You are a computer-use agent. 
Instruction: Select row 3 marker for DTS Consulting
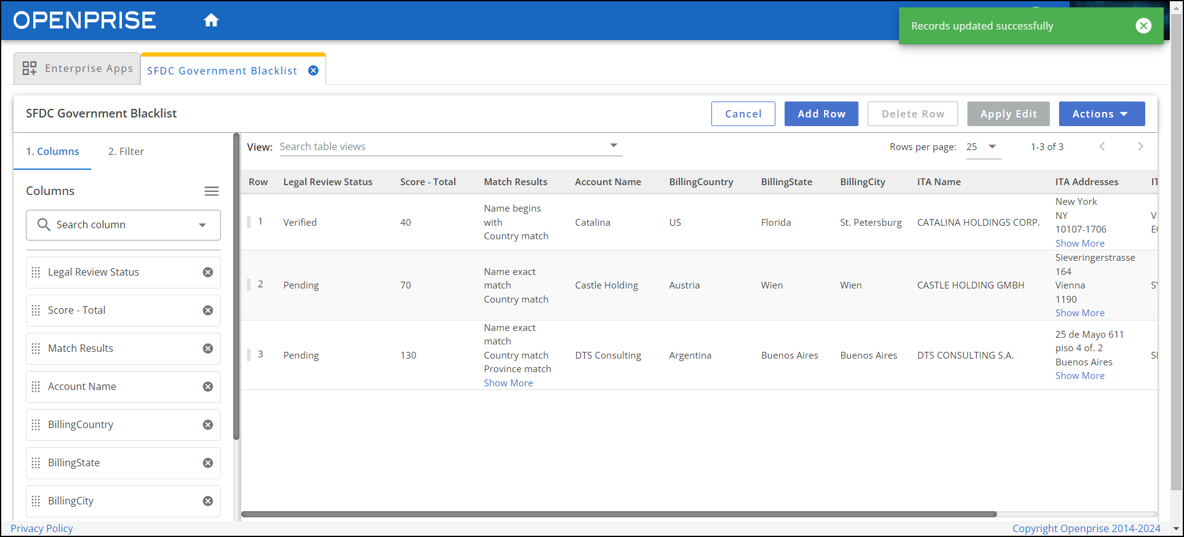[x=249, y=355]
